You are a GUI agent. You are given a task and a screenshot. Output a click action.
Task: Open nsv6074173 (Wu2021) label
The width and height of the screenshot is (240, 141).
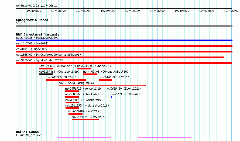[126, 94]
